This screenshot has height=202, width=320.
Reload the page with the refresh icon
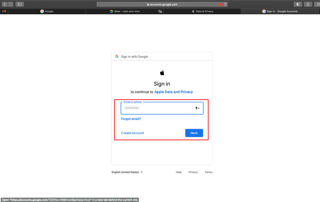225,4
